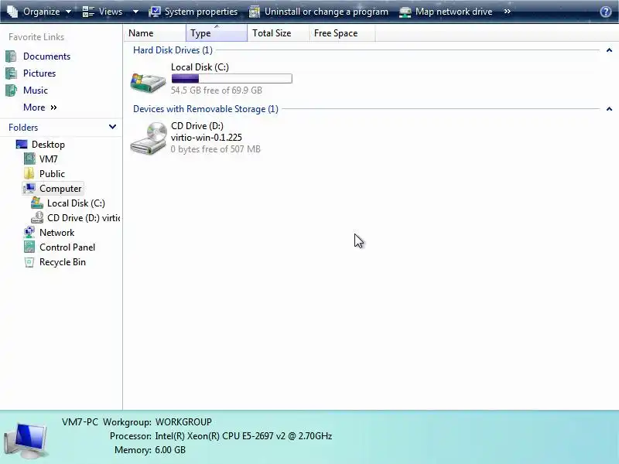Click the Desktop icon in the tree
Image resolution: width=619 pixels, height=464 pixels.
click(22, 145)
